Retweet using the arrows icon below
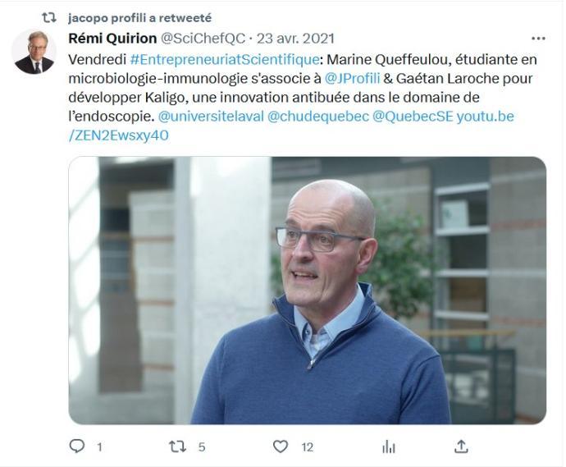This screenshot has height=467, width=566. click(x=178, y=446)
